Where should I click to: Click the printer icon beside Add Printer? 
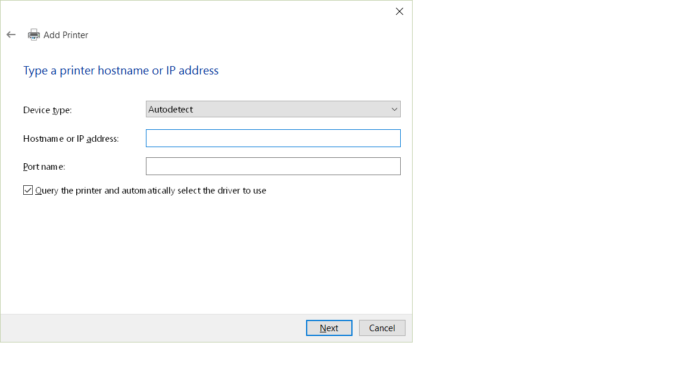click(x=34, y=35)
